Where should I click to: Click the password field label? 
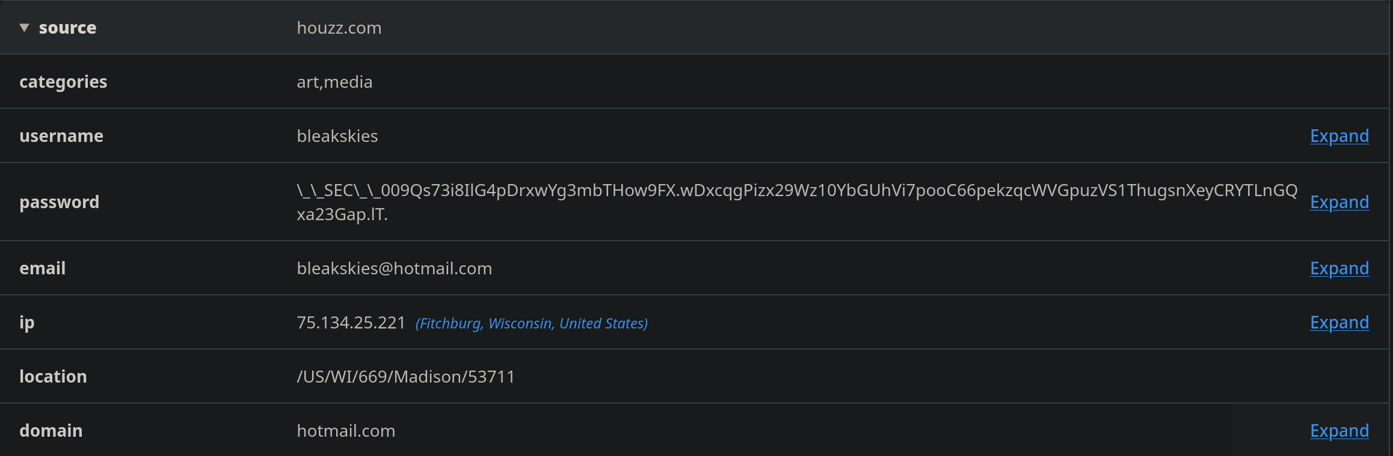(59, 202)
